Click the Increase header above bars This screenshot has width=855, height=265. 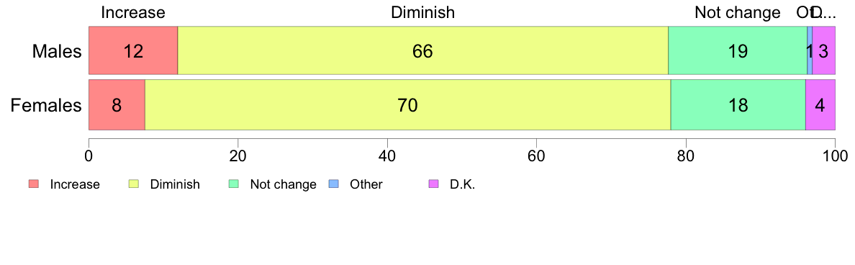coord(133,12)
